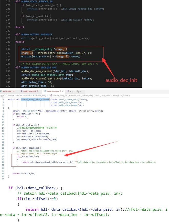Image resolution: width=169 pixels, height=222 pixels.
Task: Click 'struct audio_dac_channel_attr attr;' on line 739
Action: 47,75
